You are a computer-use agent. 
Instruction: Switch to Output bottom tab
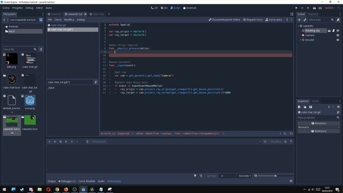coord(51,181)
